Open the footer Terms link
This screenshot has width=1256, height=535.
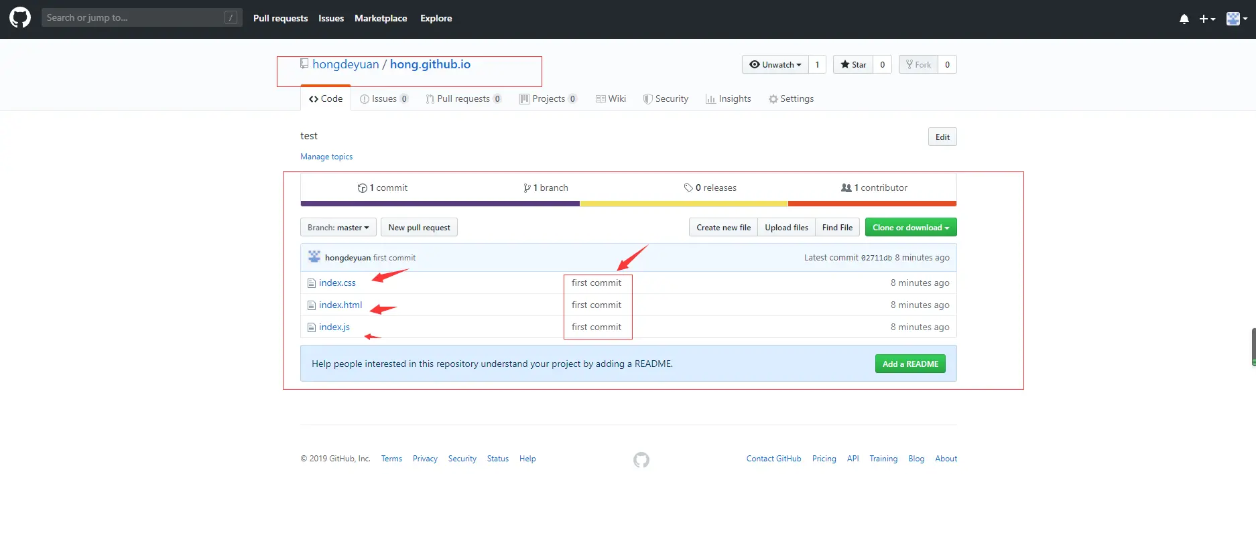[391, 459]
